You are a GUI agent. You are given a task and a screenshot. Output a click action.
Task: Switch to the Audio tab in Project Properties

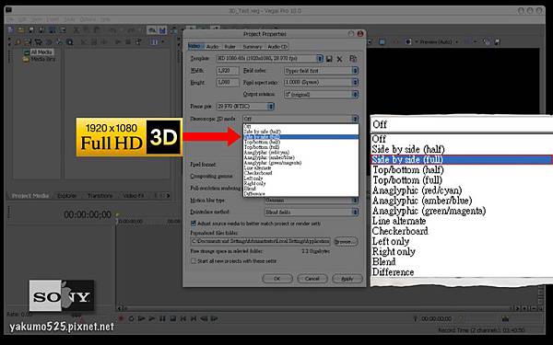pos(212,47)
